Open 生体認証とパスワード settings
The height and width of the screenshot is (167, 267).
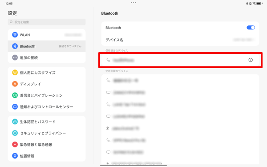[47, 122]
